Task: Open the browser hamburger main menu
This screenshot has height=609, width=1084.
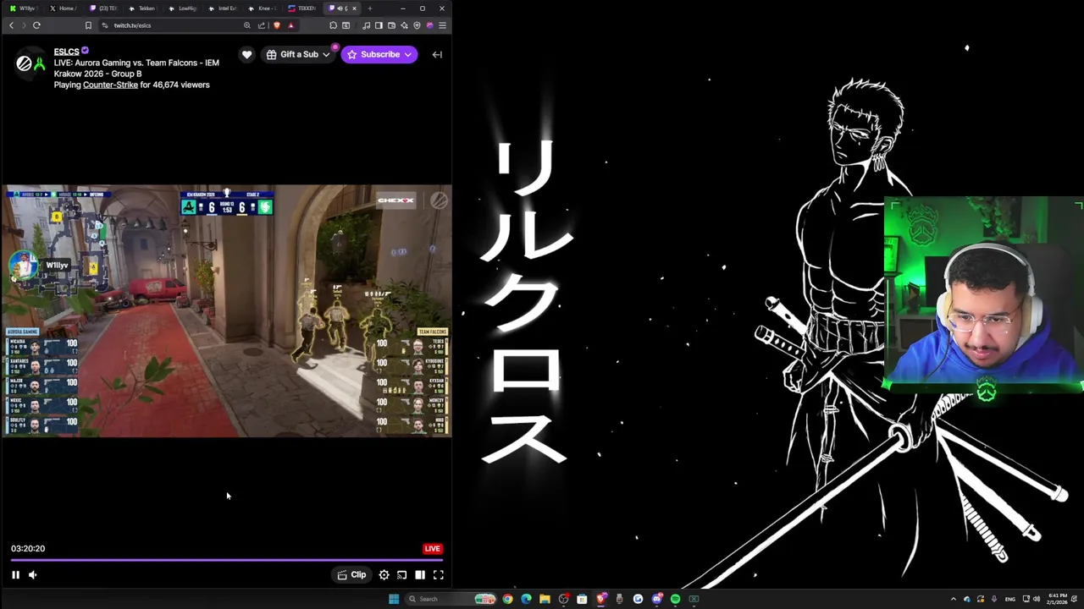Action: pyautogui.click(x=442, y=25)
